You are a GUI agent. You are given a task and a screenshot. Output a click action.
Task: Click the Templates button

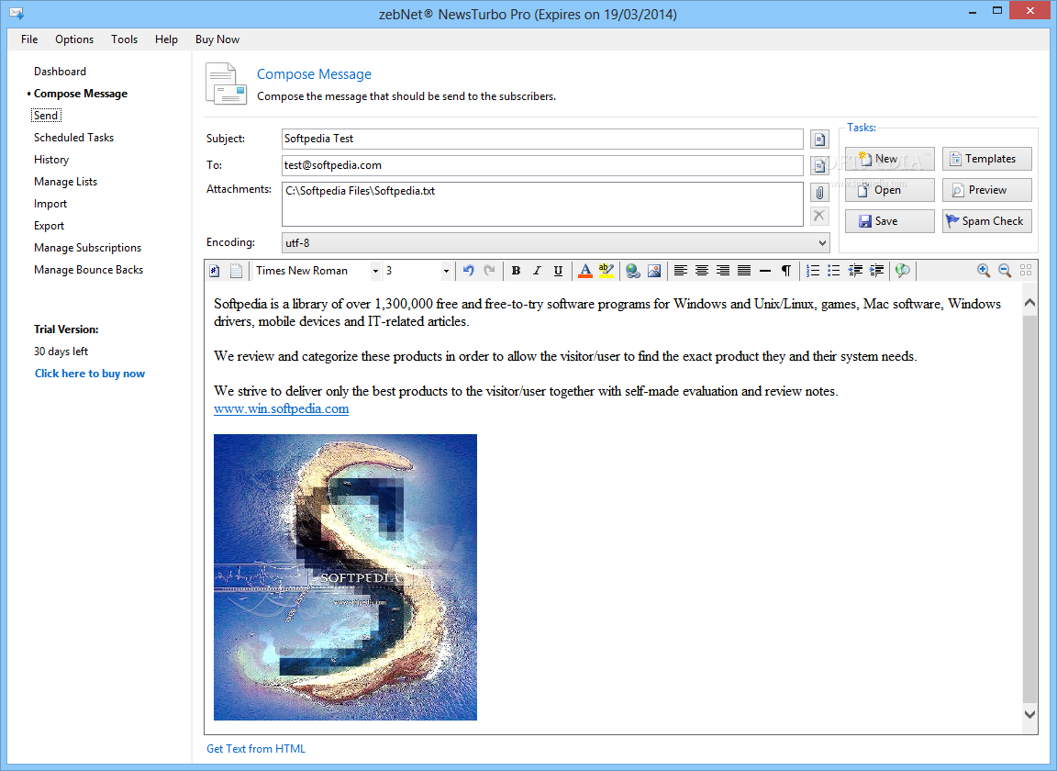point(987,159)
